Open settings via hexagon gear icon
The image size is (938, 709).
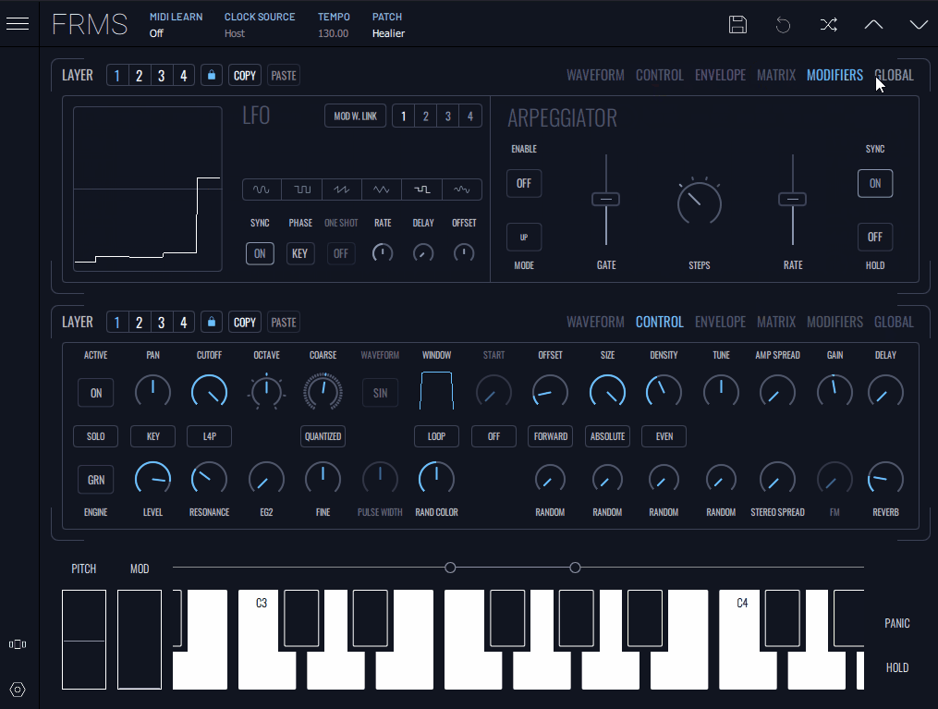pos(18,689)
